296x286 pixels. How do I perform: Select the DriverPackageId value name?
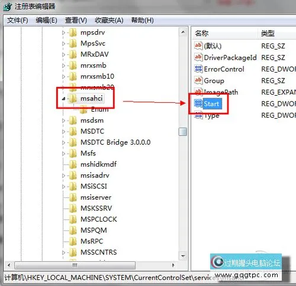pyautogui.click(x=230, y=57)
